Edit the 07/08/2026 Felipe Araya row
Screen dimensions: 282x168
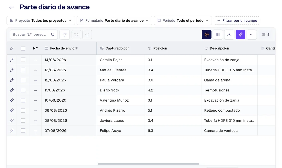tap(12, 131)
